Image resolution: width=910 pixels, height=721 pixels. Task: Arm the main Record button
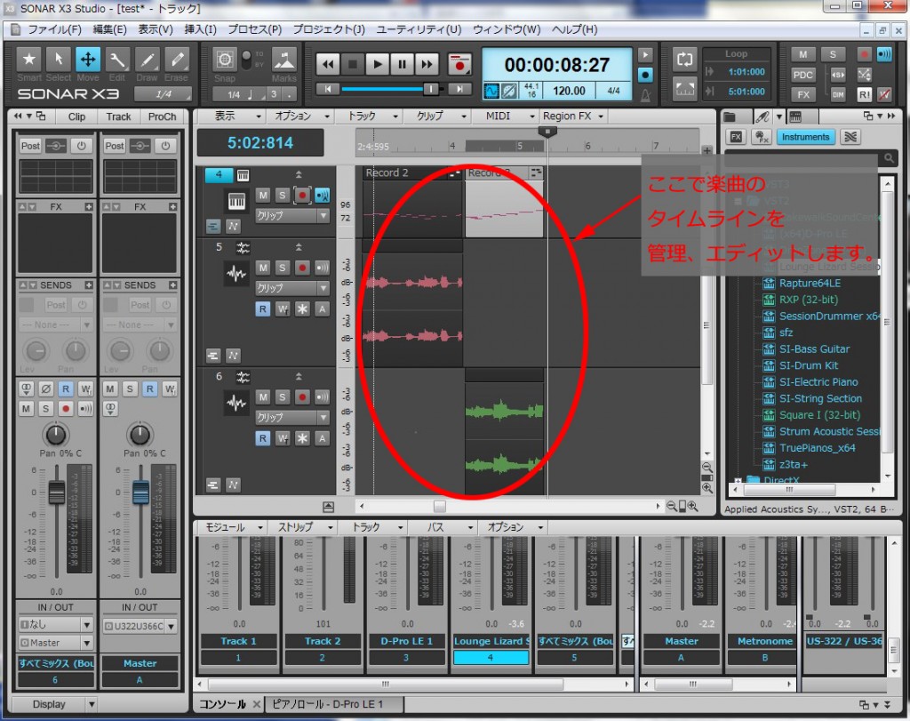459,64
